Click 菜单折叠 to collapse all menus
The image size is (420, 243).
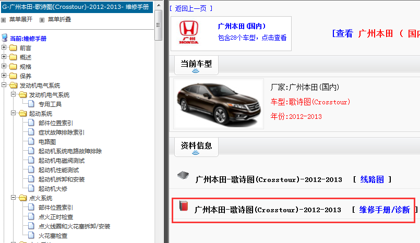(x=59, y=19)
